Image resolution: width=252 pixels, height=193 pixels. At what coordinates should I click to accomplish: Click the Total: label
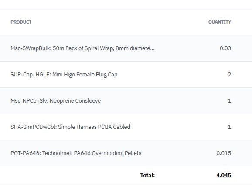(x=147, y=175)
